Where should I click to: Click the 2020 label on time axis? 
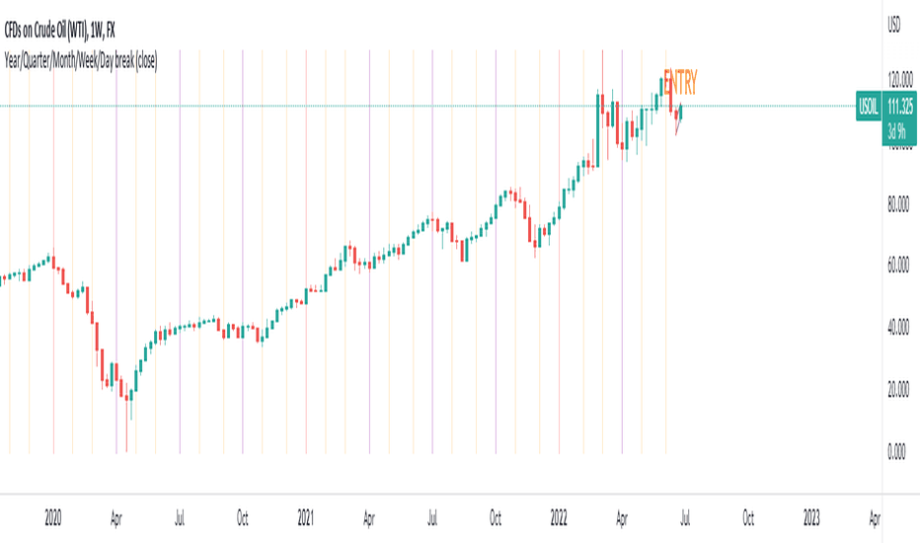click(x=52, y=518)
